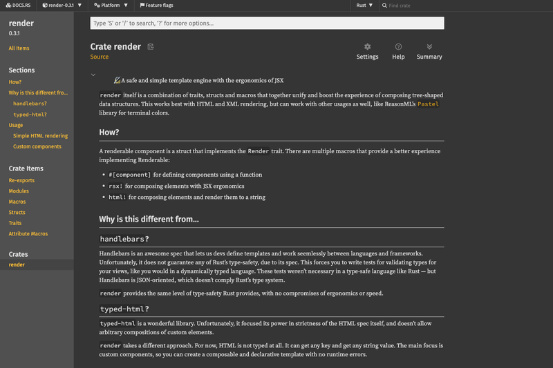Viewport: 553px width, 368px height.
Task: Focus the documentation search box
Action: [x=267, y=23]
